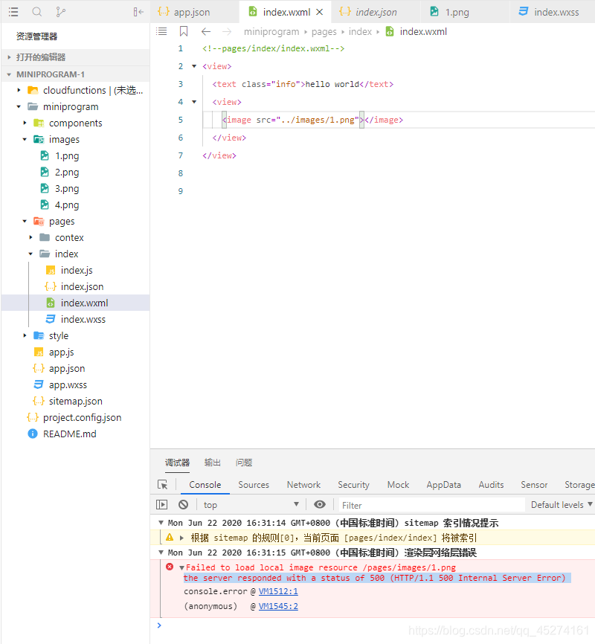
Task: Select the Mock tab
Action: point(398,485)
